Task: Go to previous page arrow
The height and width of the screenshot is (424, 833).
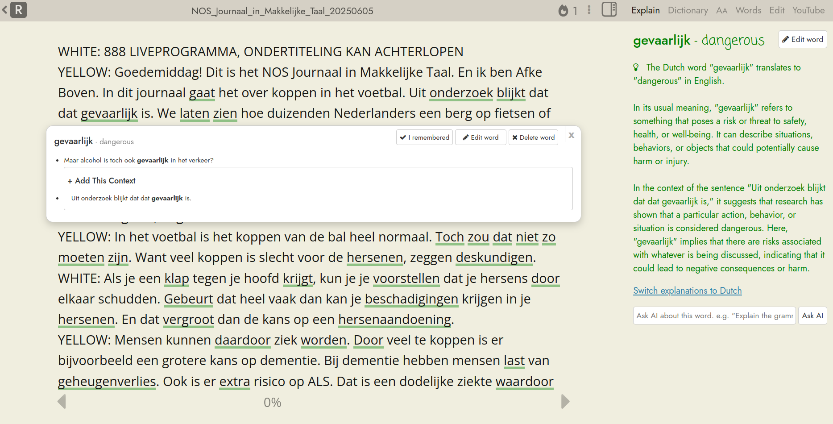Action: tap(62, 401)
